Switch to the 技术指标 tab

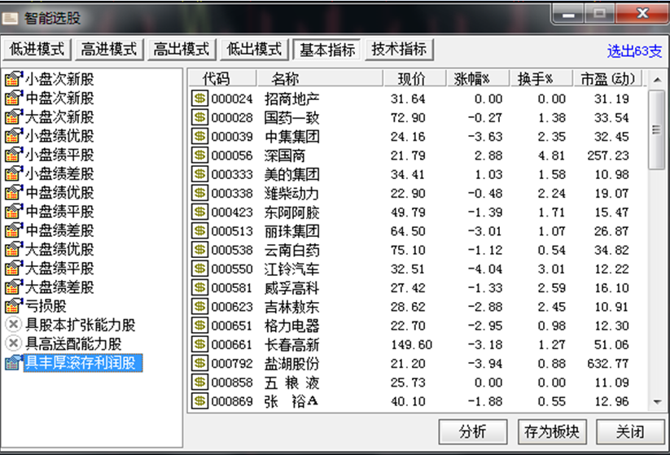tap(399, 50)
